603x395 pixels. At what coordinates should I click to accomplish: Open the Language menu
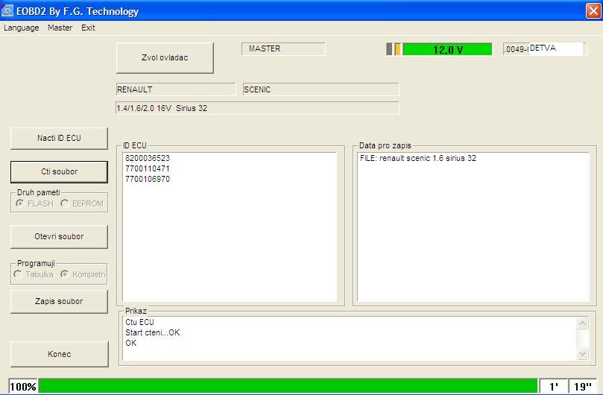pos(22,28)
